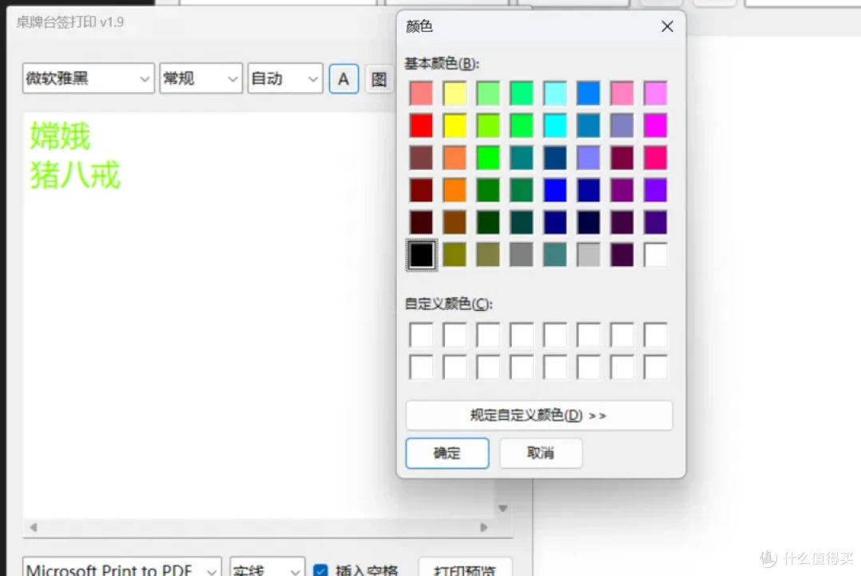Select the first custom color slot
Screen dimensions: 861x576
pos(421,335)
